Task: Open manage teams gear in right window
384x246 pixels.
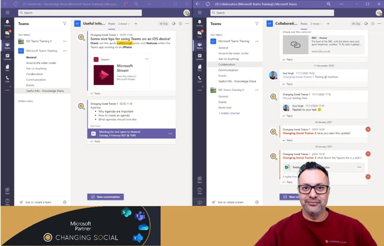Action: point(257,202)
